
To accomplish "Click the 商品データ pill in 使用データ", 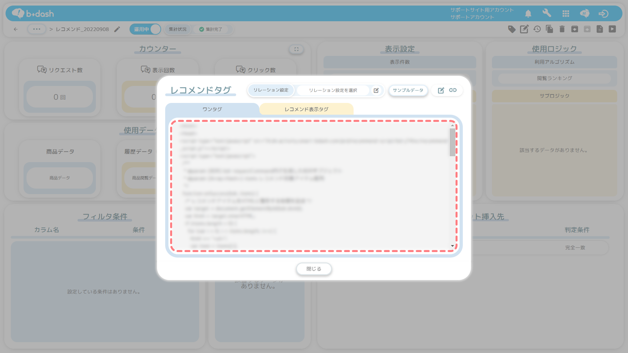I will pyautogui.click(x=59, y=178).
